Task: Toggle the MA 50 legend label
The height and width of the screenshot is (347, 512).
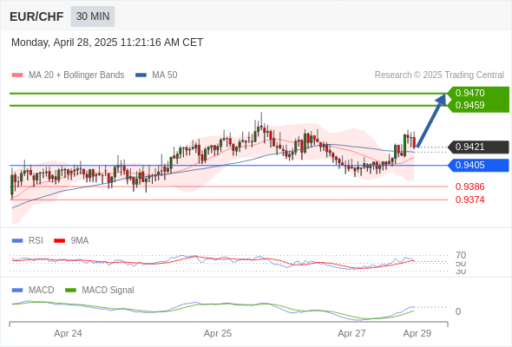Action: (165, 75)
